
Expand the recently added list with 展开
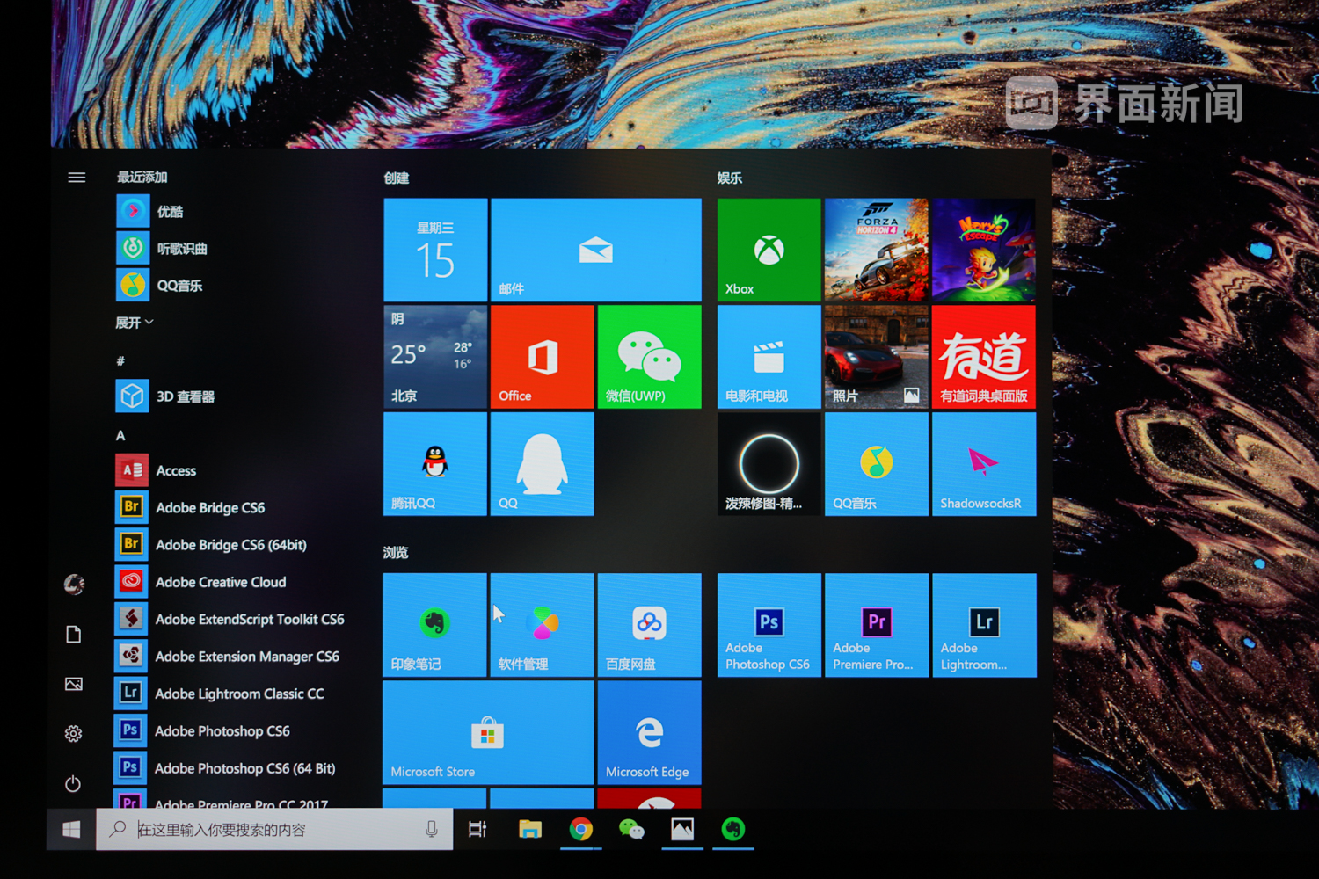click(x=135, y=323)
